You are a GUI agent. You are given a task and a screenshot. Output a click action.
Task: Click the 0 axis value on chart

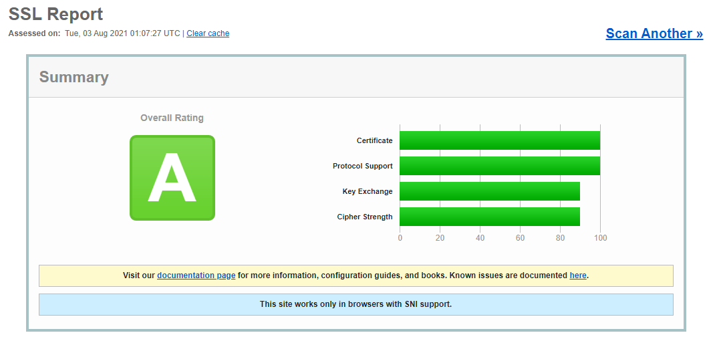point(400,238)
